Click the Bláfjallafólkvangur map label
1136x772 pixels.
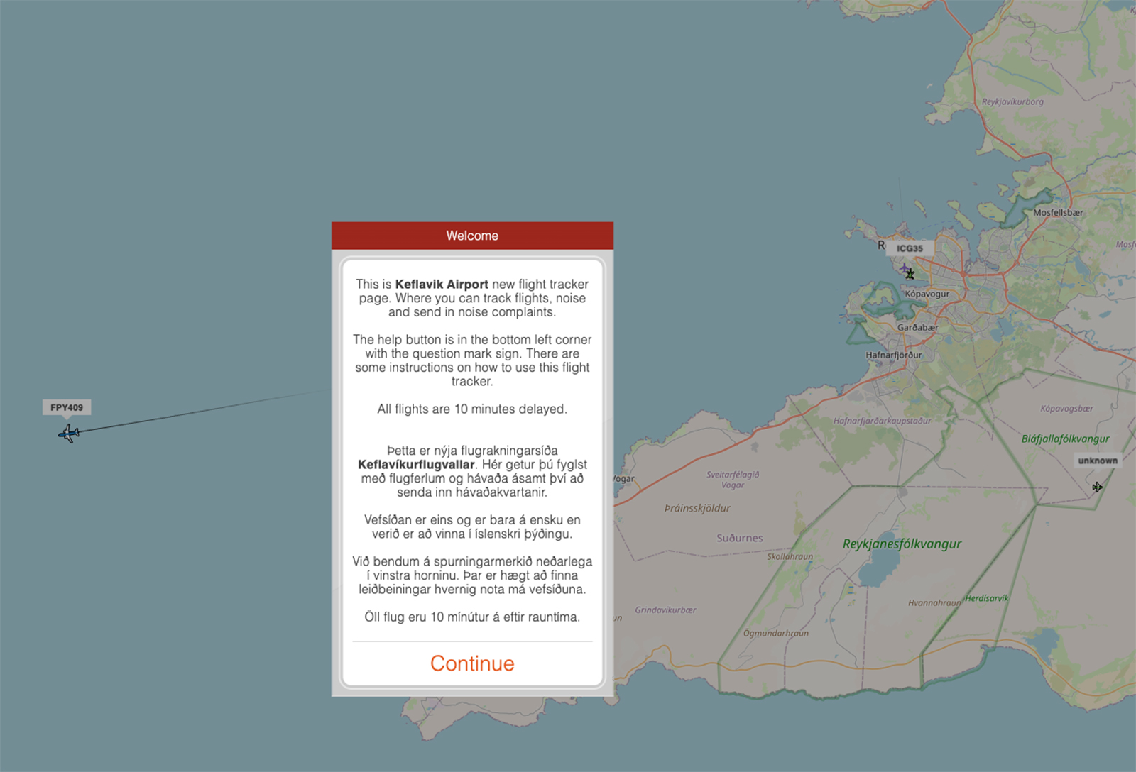[1065, 439]
